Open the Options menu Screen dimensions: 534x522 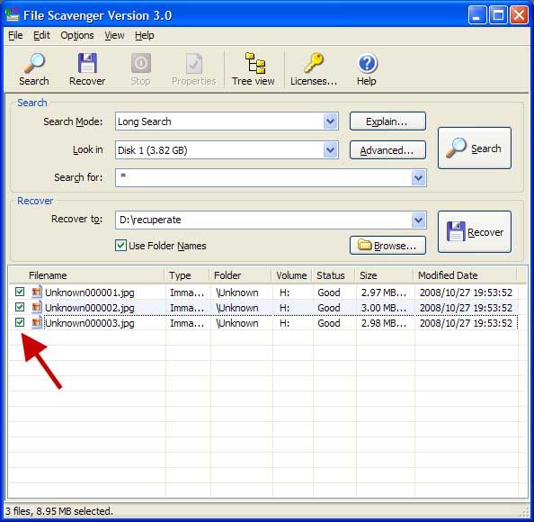tap(77, 35)
